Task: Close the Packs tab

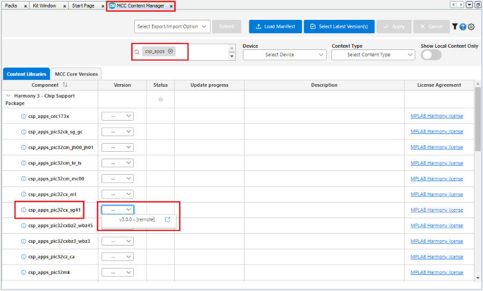Action: pos(26,6)
